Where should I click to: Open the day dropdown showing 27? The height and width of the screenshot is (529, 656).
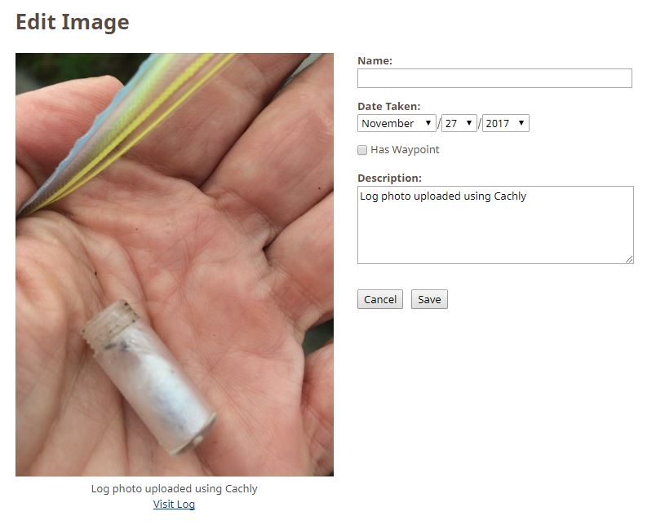tap(459, 123)
